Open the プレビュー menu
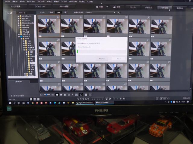This screenshot has width=193, height=144. [41, 2]
